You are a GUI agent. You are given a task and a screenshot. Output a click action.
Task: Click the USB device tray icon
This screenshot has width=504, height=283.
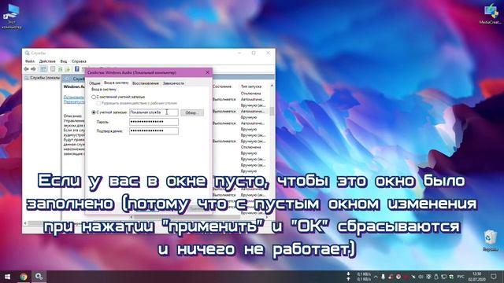[436, 277]
